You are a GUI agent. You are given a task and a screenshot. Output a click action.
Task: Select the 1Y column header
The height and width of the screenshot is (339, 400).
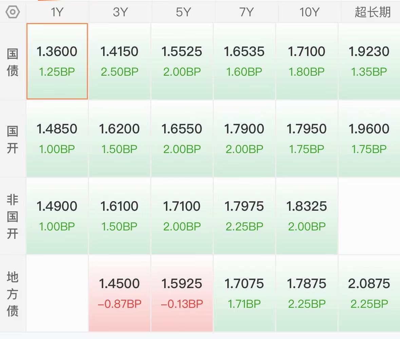[57, 12]
